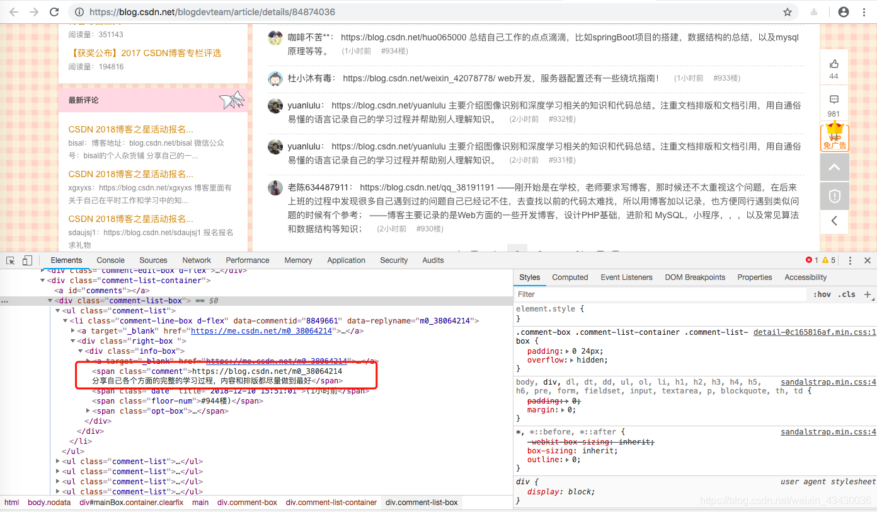Click the back-to-top up arrow button
This screenshot has height=512, width=877.
tap(834, 168)
